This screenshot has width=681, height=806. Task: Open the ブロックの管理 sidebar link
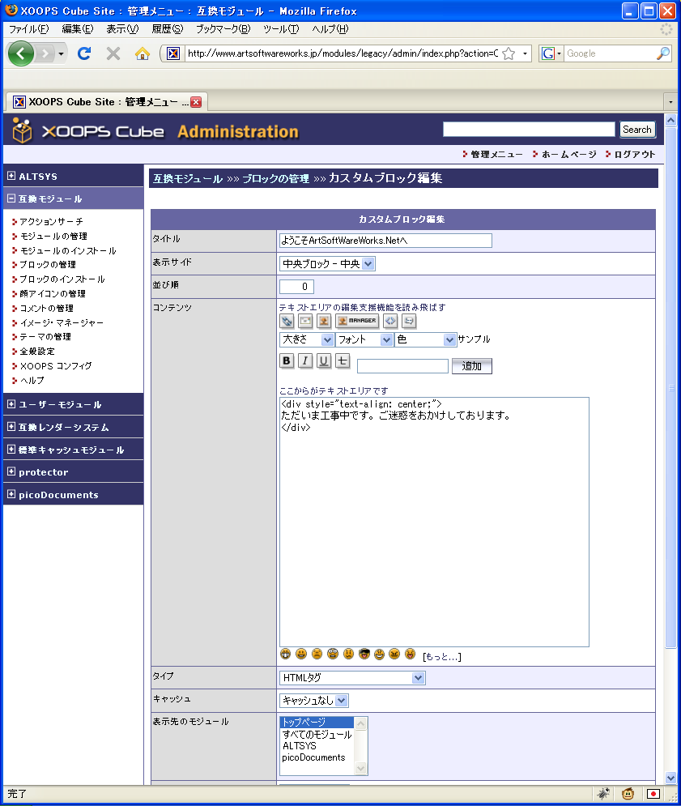pos(48,265)
